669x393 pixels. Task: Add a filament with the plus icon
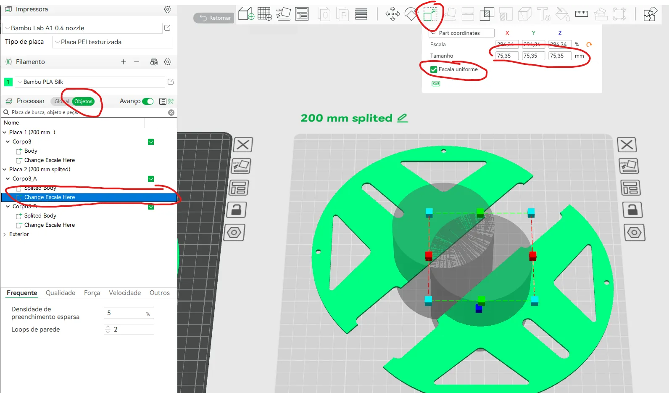124,62
